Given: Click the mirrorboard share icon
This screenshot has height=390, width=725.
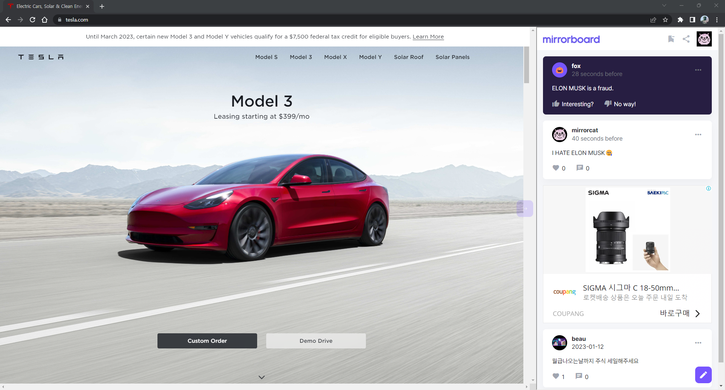Looking at the screenshot, I should 686,39.
